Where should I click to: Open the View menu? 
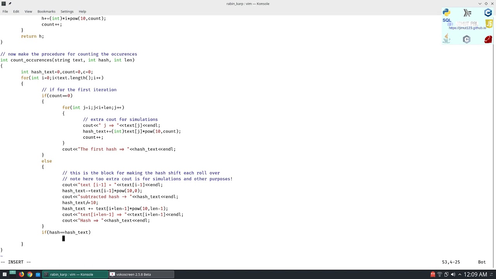pyautogui.click(x=28, y=12)
